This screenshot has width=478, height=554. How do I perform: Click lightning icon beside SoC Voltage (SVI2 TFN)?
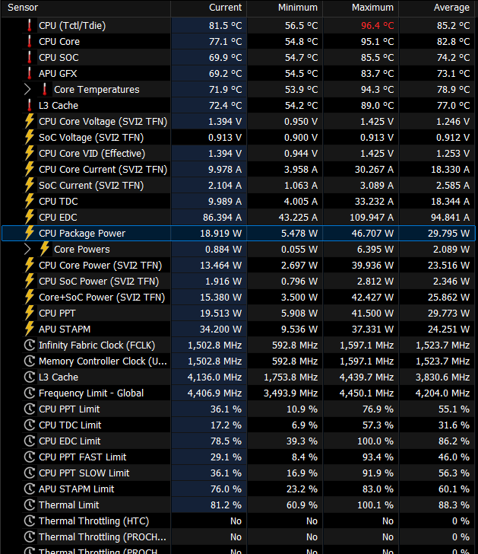(x=30, y=138)
